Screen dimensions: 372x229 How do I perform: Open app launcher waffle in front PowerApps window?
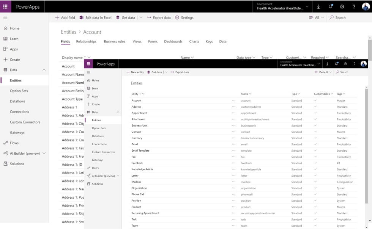point(88,64)
